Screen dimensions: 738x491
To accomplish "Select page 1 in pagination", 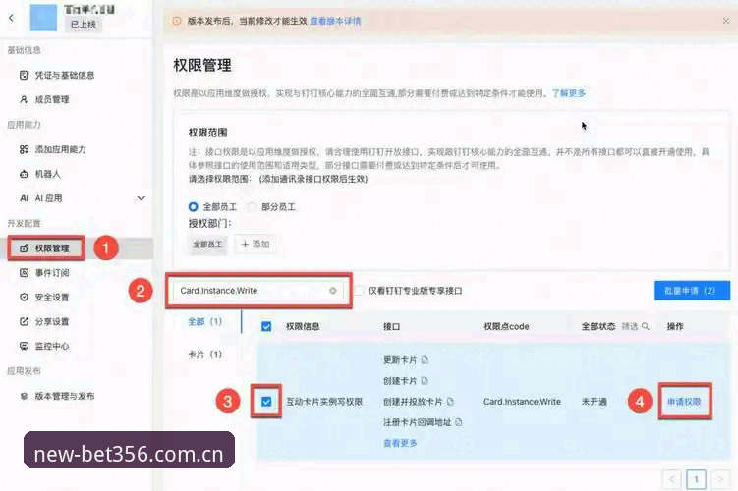I will 696,479.
